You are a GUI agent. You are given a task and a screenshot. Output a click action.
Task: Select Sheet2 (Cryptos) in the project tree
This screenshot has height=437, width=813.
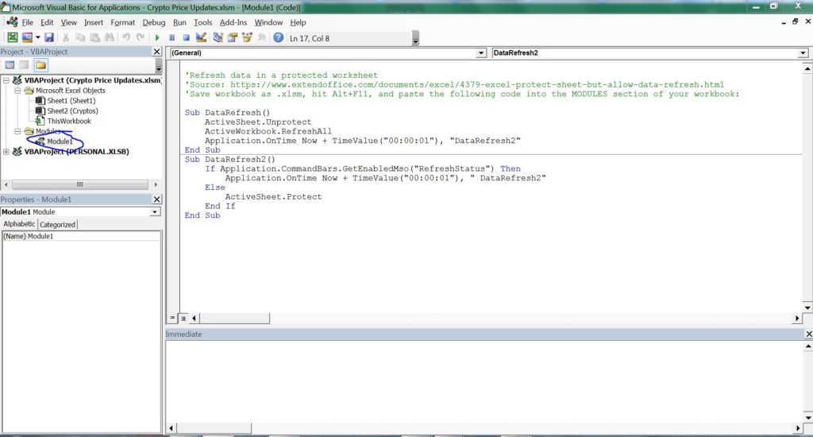[72, 111]
